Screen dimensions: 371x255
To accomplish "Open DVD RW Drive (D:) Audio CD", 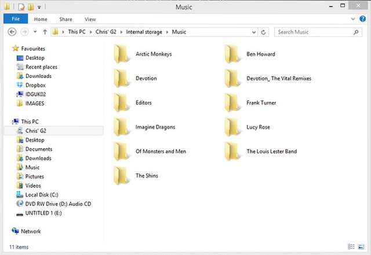I will coord(57,204).
